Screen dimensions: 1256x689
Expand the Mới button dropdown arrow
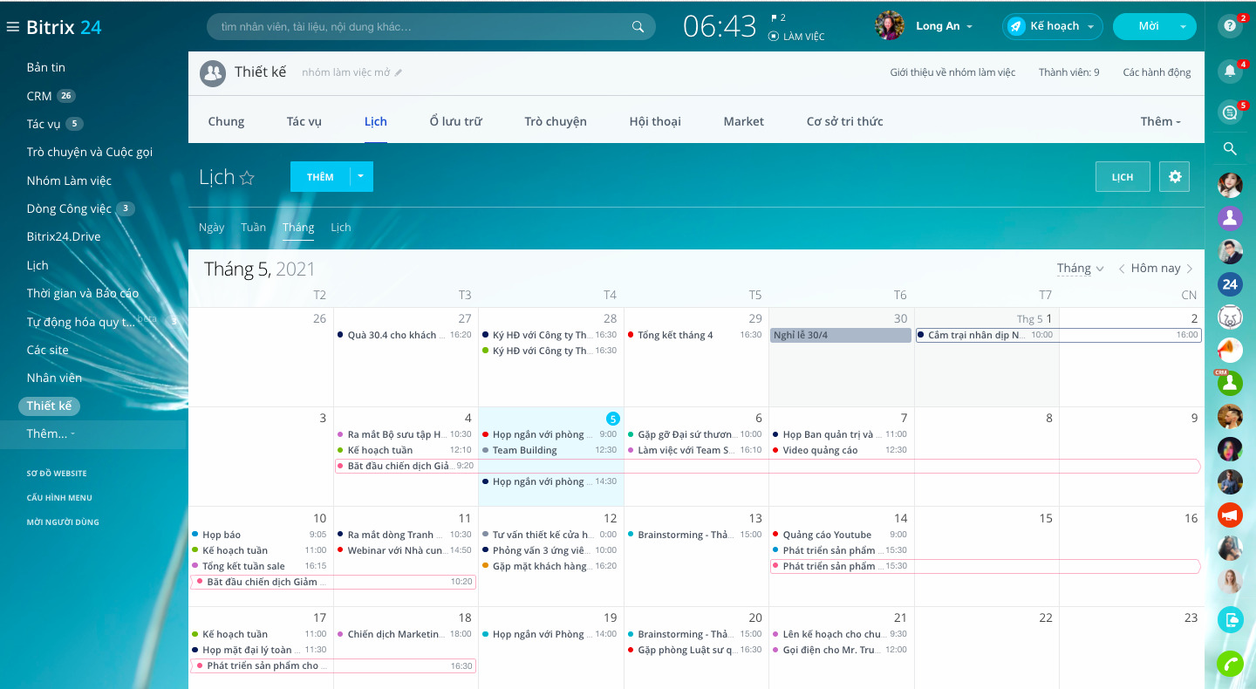[1184, 27]
